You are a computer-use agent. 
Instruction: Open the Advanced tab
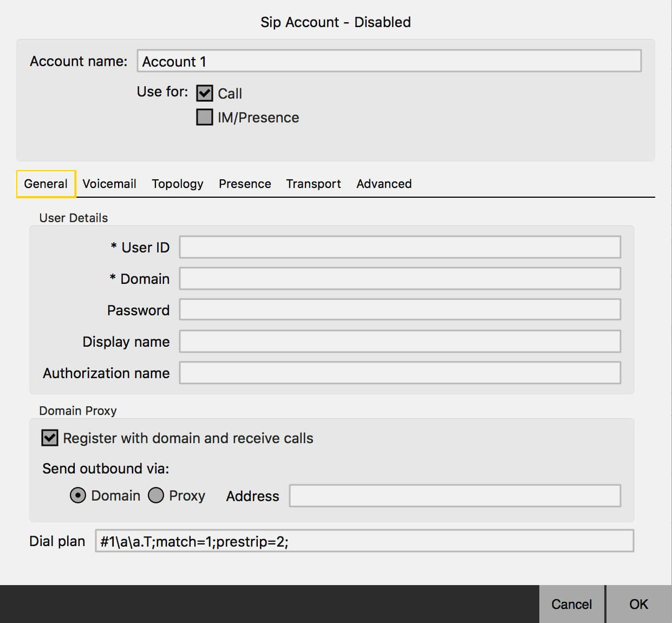[x=384, y=184]
